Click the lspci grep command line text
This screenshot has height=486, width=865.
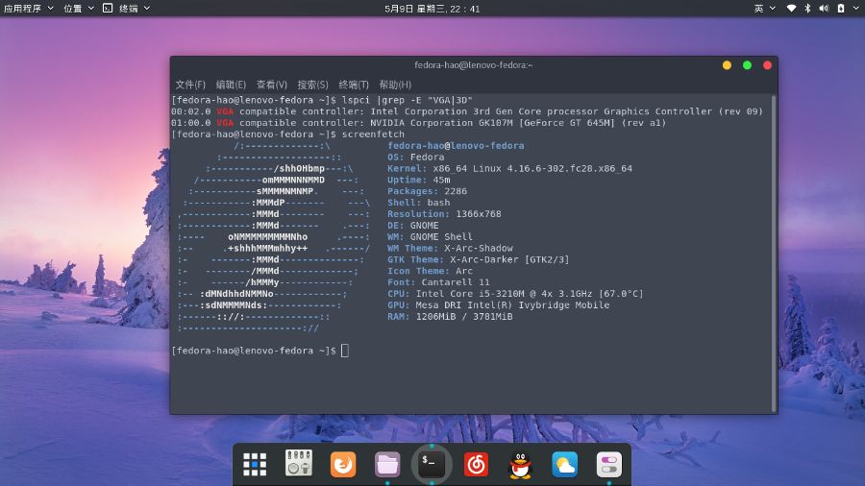click(408, 100)
